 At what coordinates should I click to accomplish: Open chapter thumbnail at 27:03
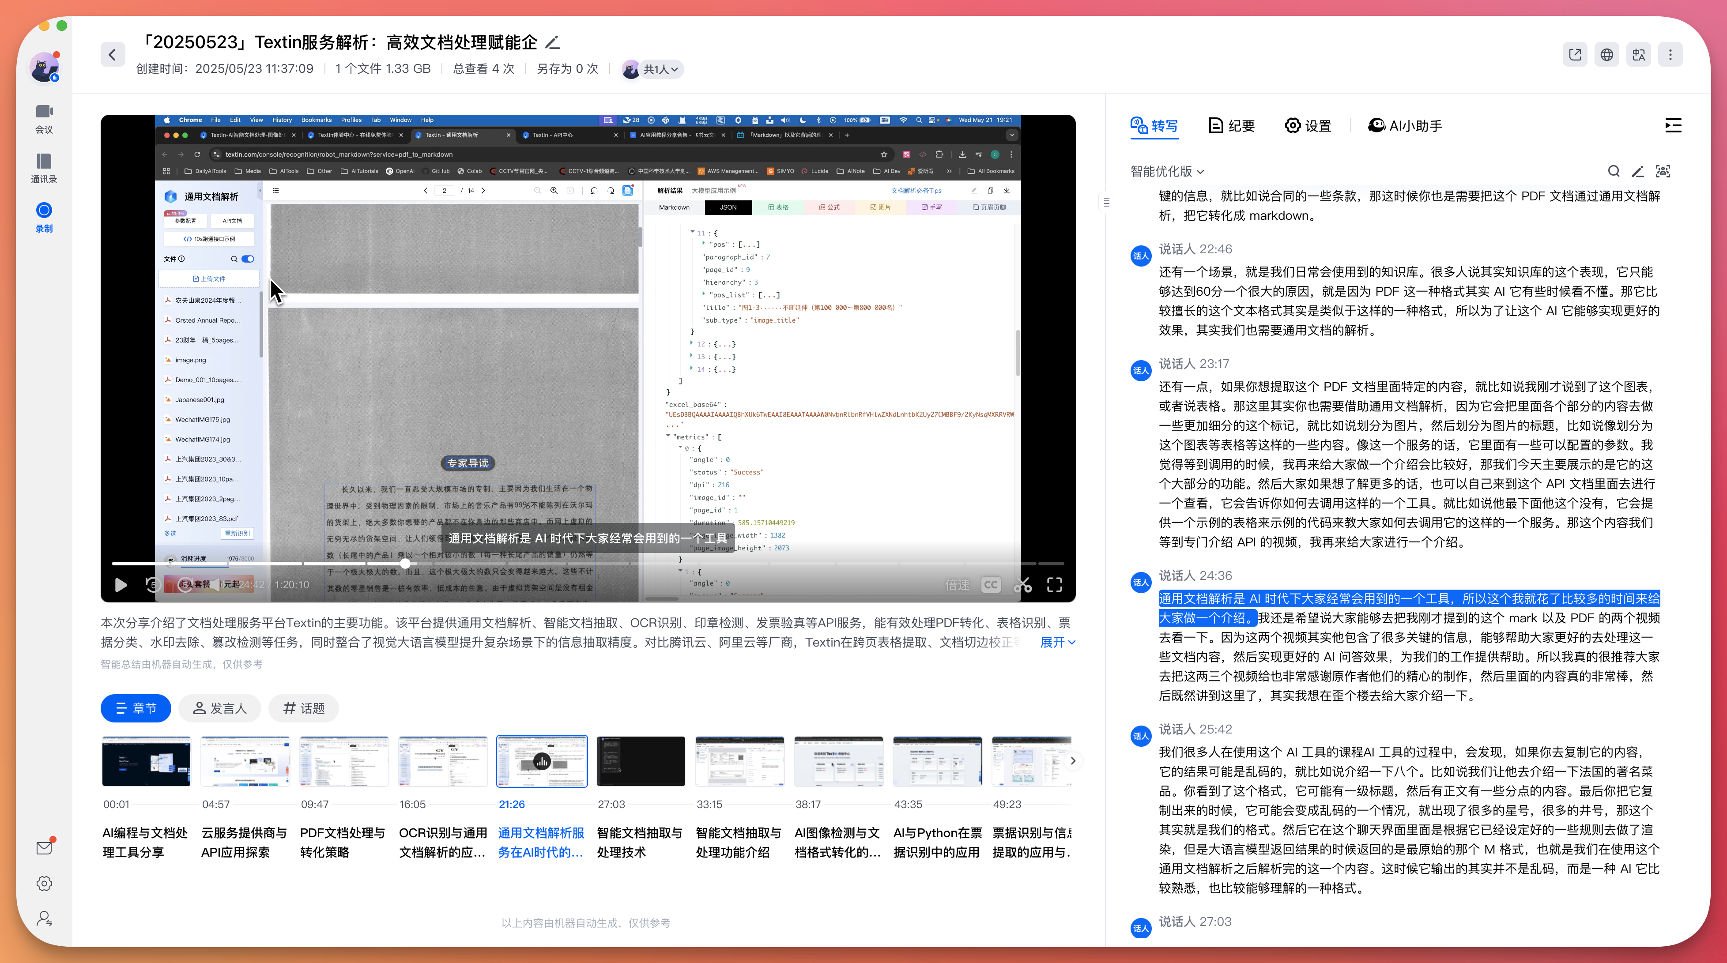(x=641, y=761)
